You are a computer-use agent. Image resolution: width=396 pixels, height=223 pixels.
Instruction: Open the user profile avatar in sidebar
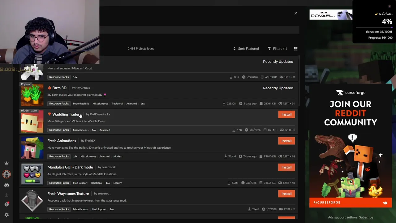click(6, 174)
